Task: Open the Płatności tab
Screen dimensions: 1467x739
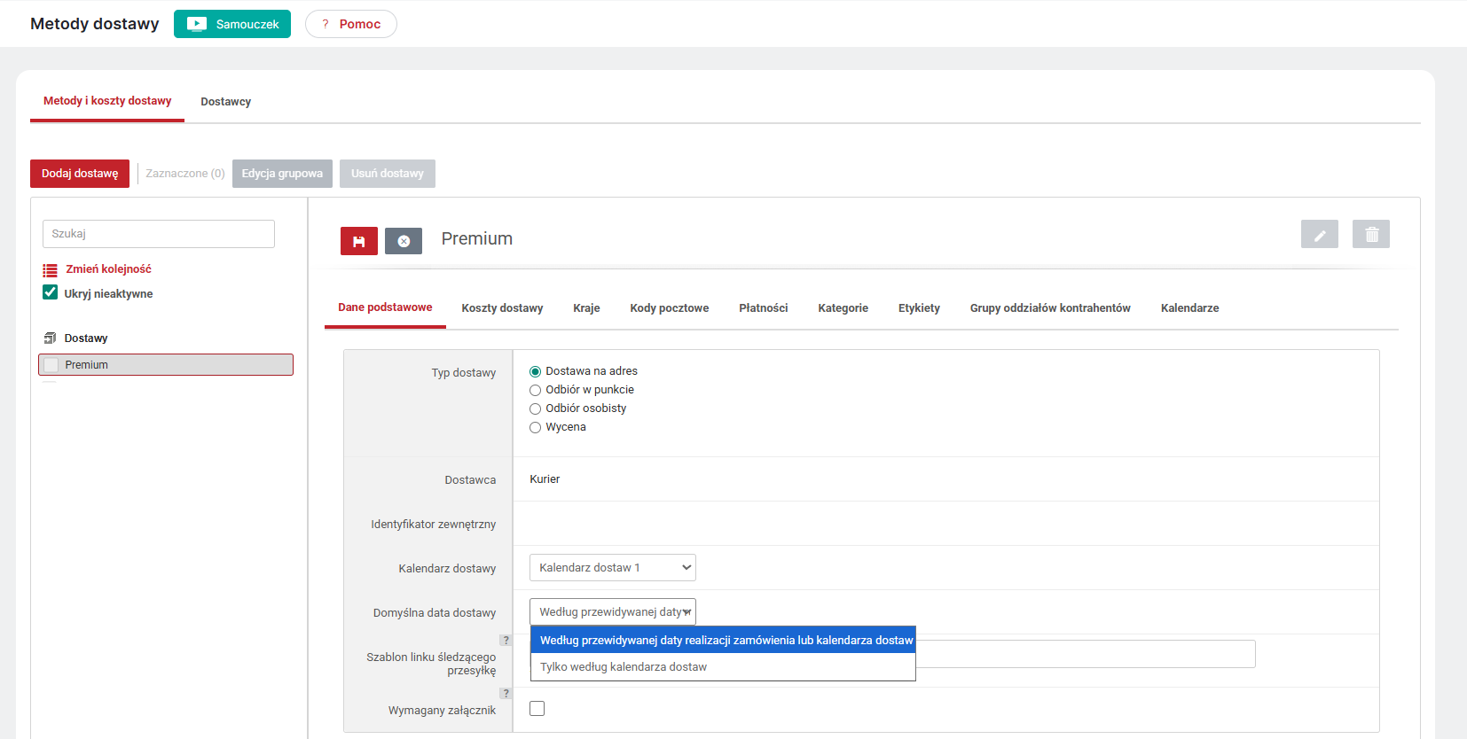Action: click(764, 308)
